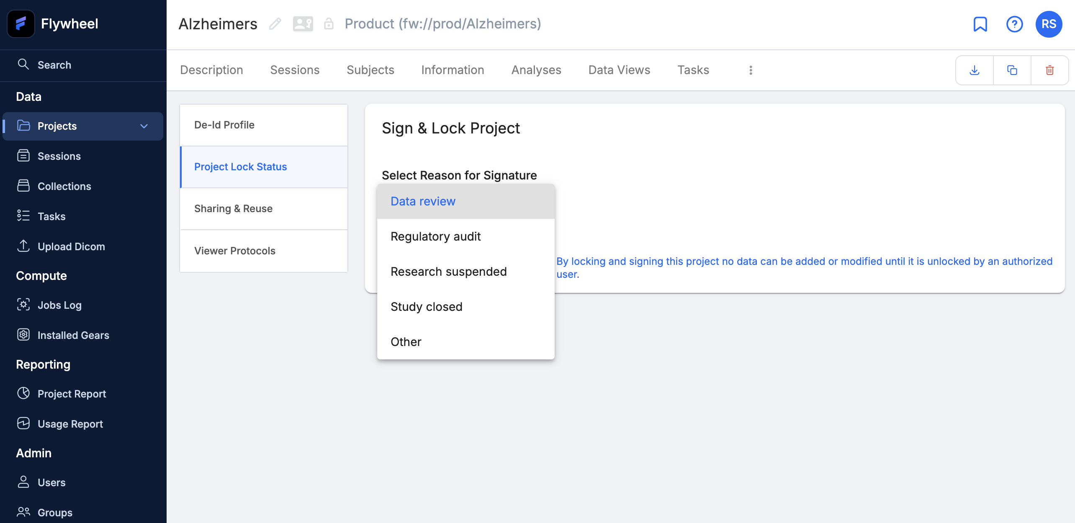Click the Sign & Lock Project heading
Image resolution: width=1075 pixels, height=523 pixels.
(451, 128)
